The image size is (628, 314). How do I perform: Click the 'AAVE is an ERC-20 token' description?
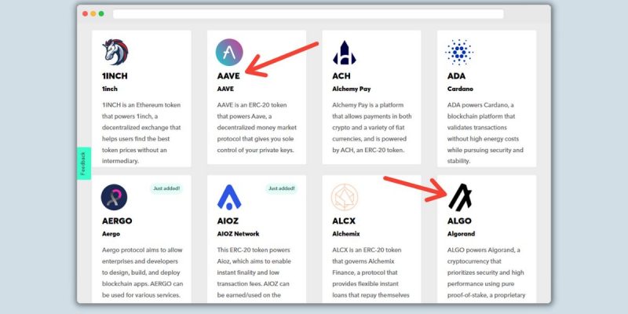pos(257,127)
